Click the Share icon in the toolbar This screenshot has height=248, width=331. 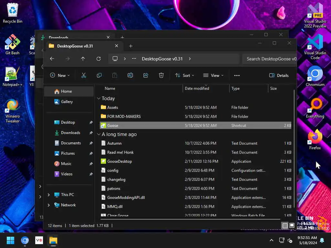146,75
